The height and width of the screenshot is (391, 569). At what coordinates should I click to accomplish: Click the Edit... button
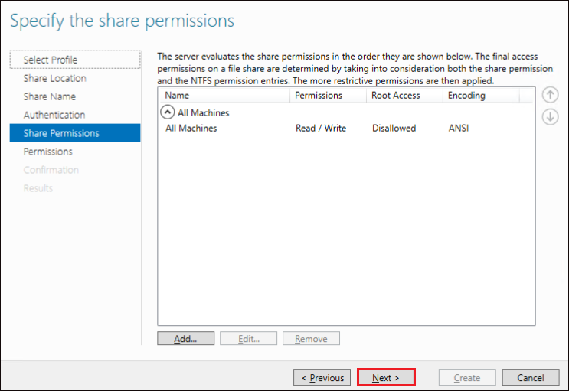pos(249,338)
